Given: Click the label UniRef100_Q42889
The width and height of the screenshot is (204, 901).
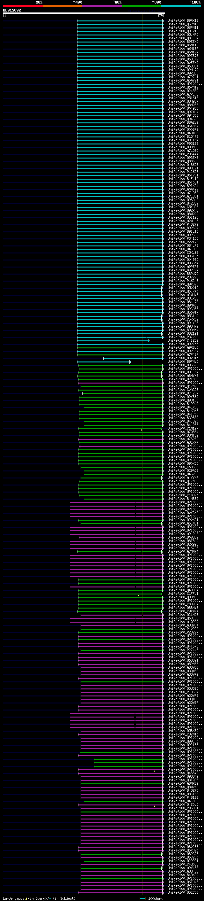Looking at the screenshot, I should [183, 204].
